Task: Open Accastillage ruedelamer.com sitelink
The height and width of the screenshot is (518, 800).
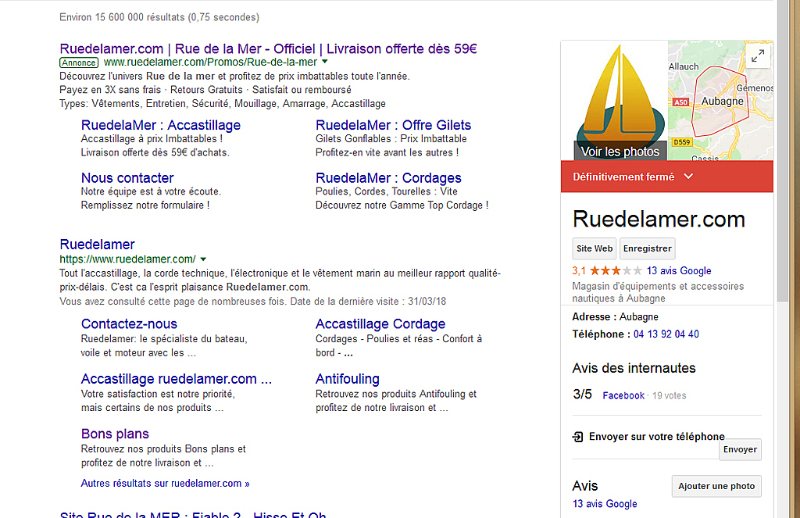Action: pos(176,379)
